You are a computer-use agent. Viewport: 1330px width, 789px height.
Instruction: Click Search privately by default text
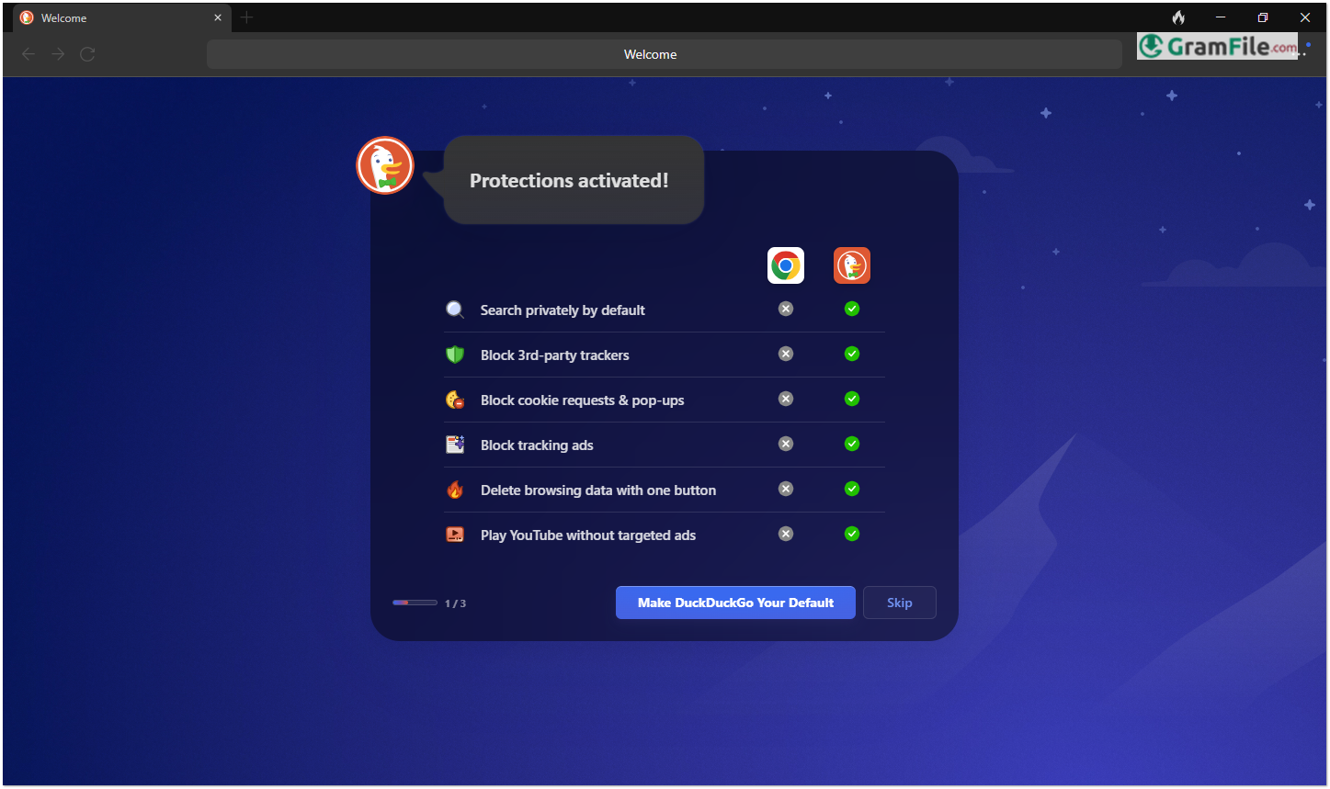(563, 310)
